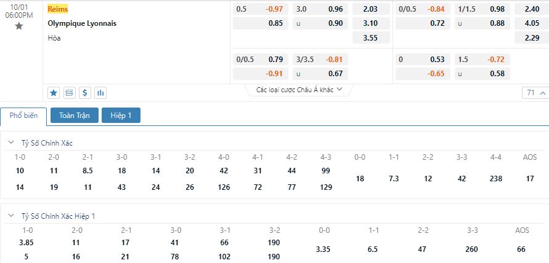Select first half 0-0 odds 3.35

tap(324, 249)
